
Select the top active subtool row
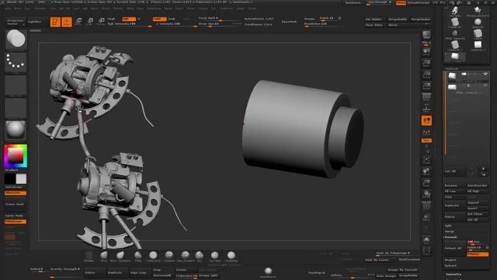[467, 76]
